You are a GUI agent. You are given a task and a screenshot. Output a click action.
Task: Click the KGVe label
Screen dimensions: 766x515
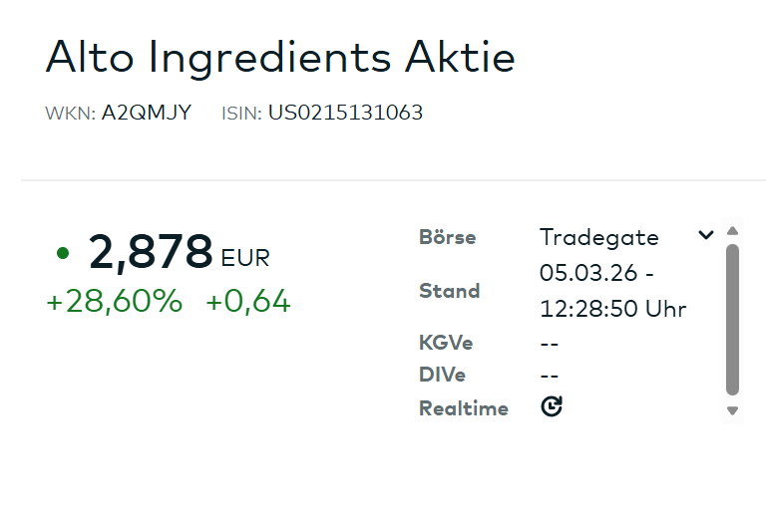(446, 343)
